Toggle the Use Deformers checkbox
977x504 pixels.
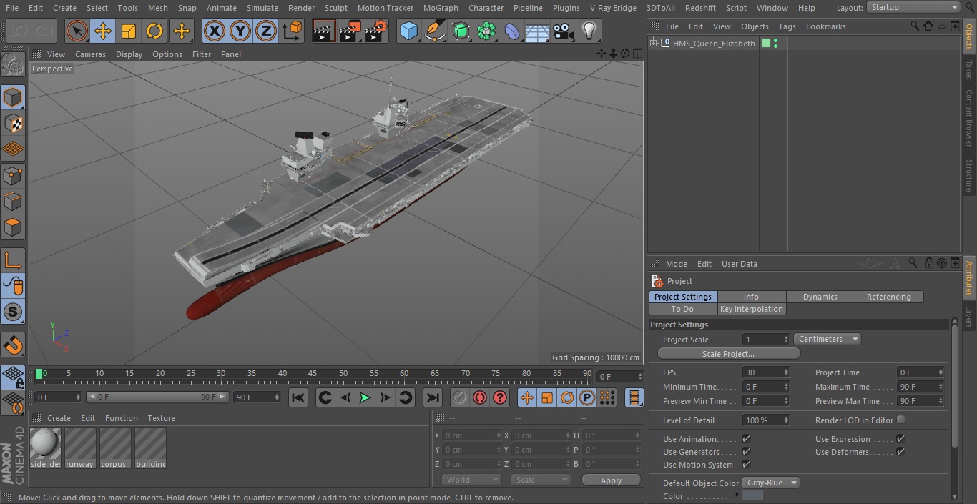click(x=900, y=452)
